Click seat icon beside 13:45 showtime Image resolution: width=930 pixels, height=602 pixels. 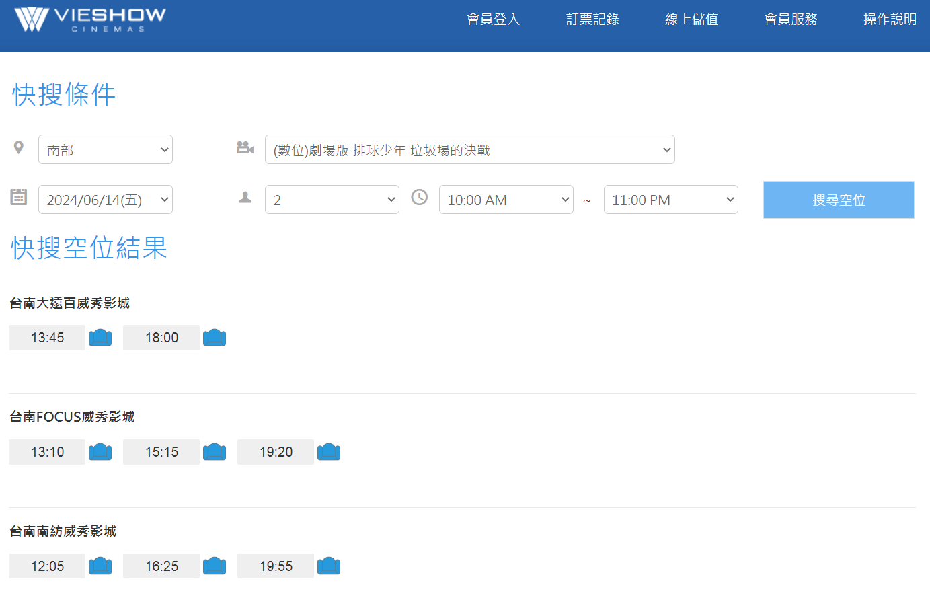point(100,337)
